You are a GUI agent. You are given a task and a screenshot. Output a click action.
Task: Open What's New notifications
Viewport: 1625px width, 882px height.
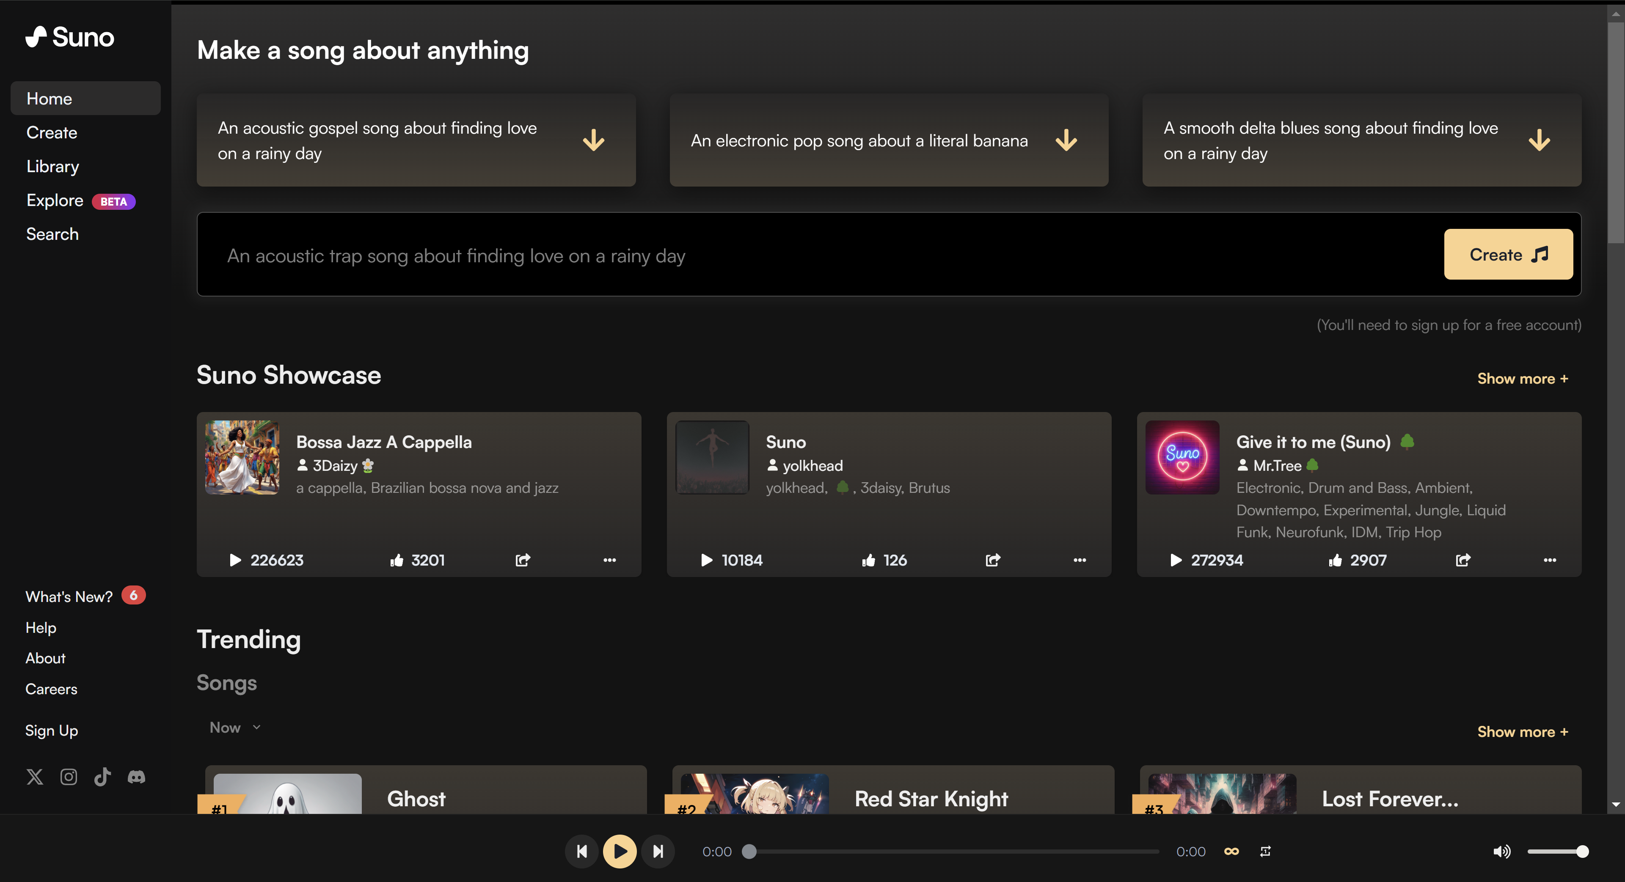pyautogui.click(x=85, y=596)
